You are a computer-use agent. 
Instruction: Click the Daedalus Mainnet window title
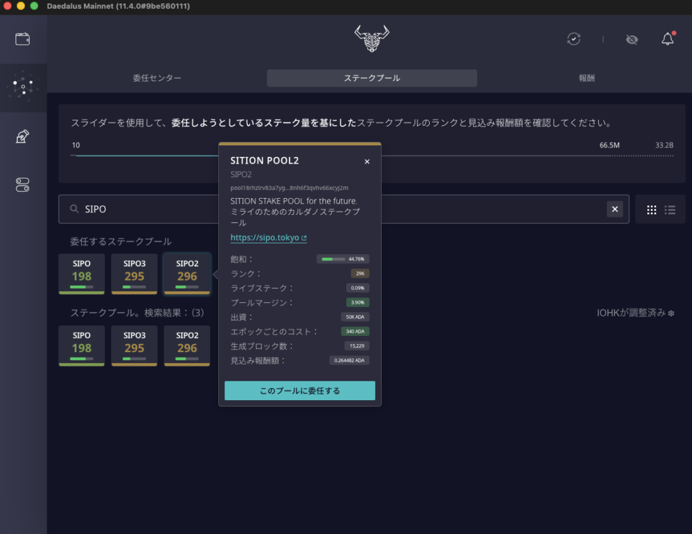(x=118, y=6)
